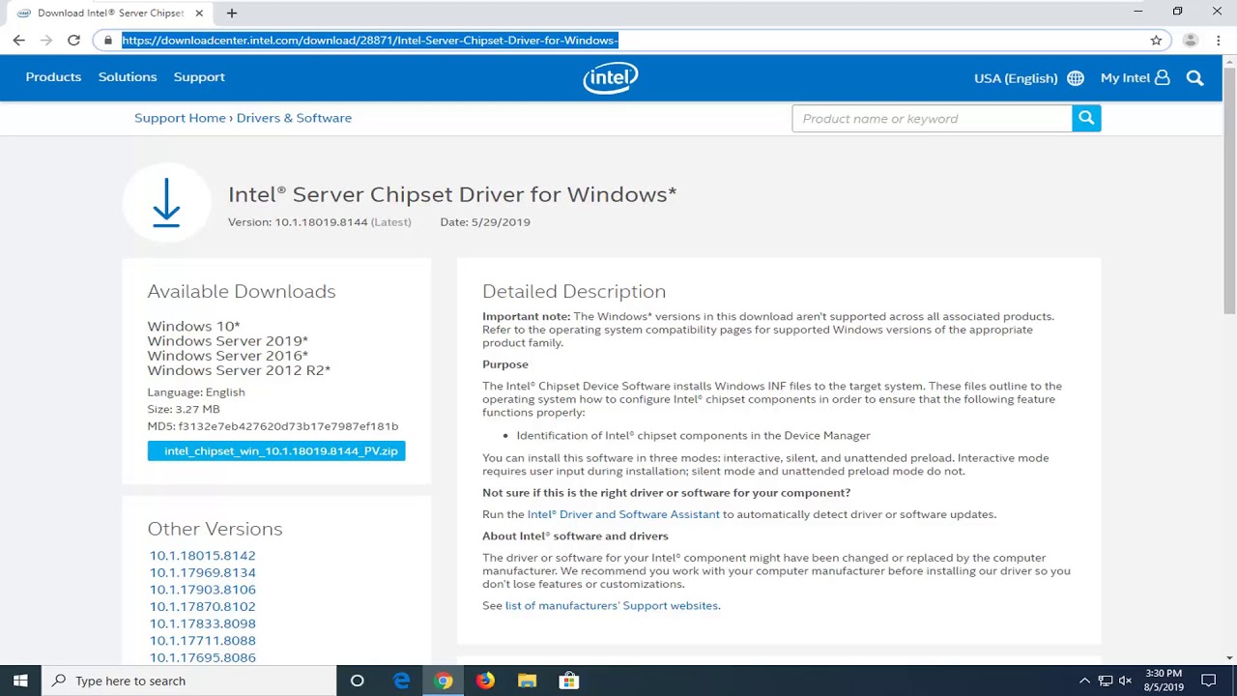1237x696 pixels.
Task: Click the forward navigation arrow
Action: (x=46, y=40)
